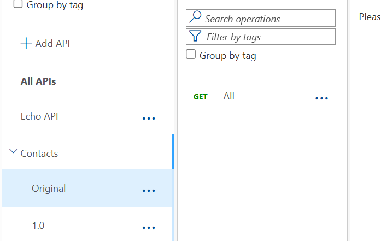Open the Echo API
This screenshot has width=381, height=241.
click(39, 116)
